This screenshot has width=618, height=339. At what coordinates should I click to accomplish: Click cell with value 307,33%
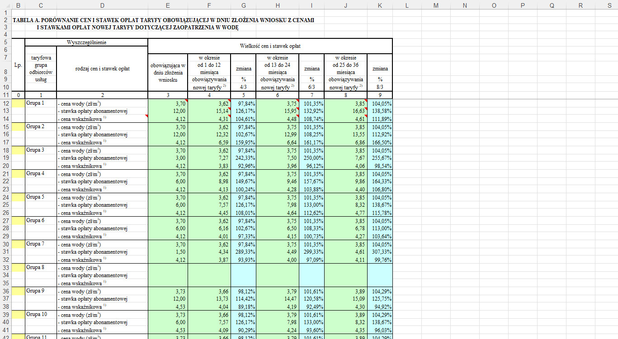pos(380,252)
